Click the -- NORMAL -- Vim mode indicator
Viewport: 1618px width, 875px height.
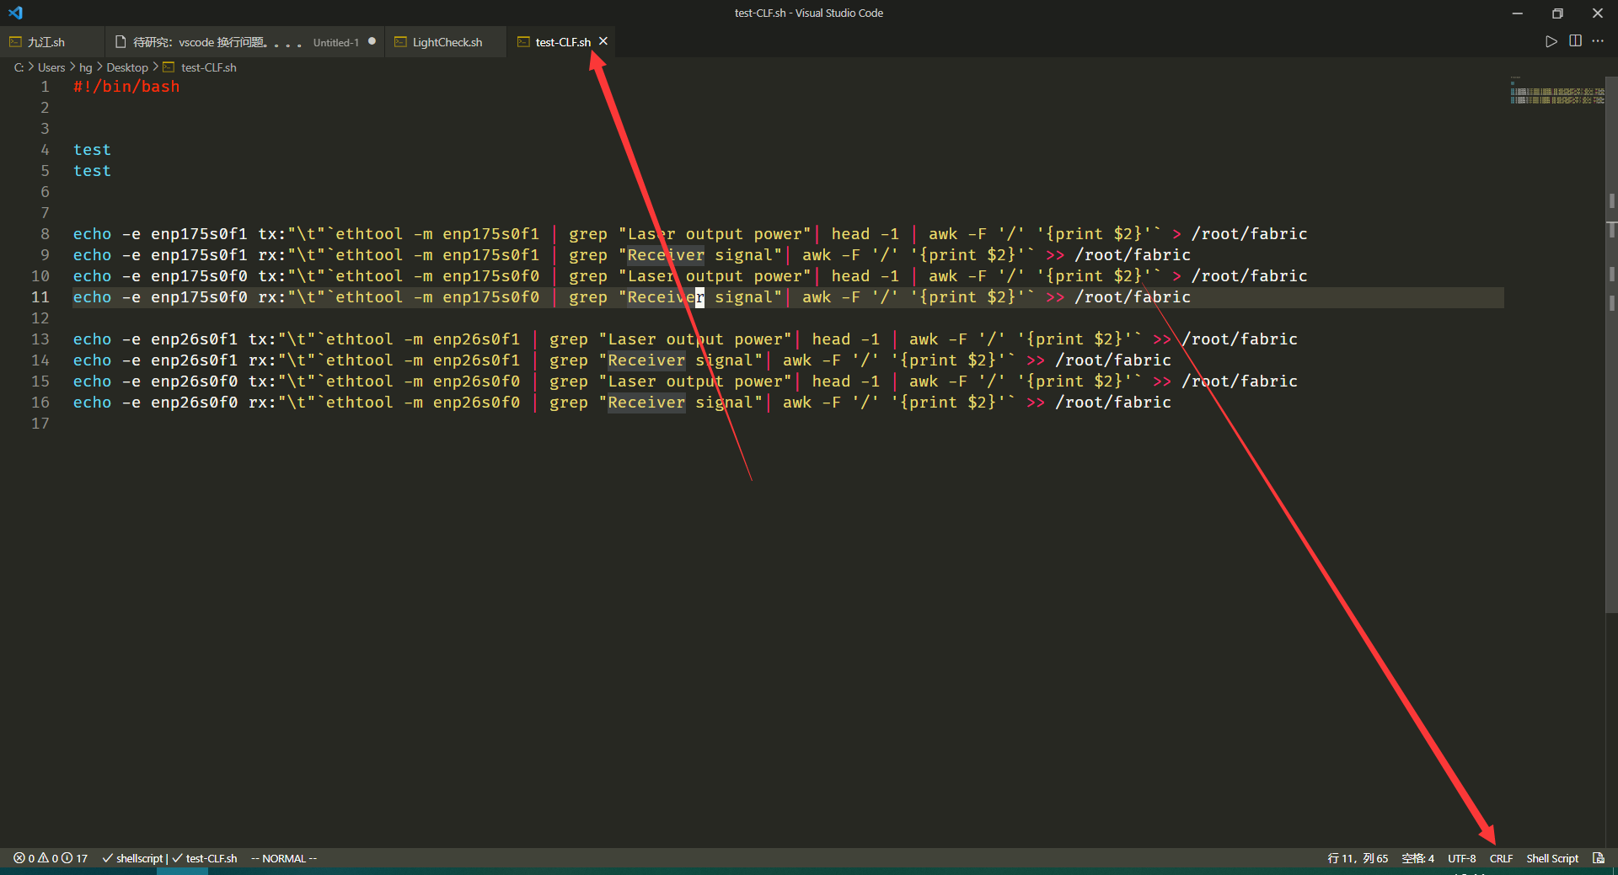coord(284,858)
